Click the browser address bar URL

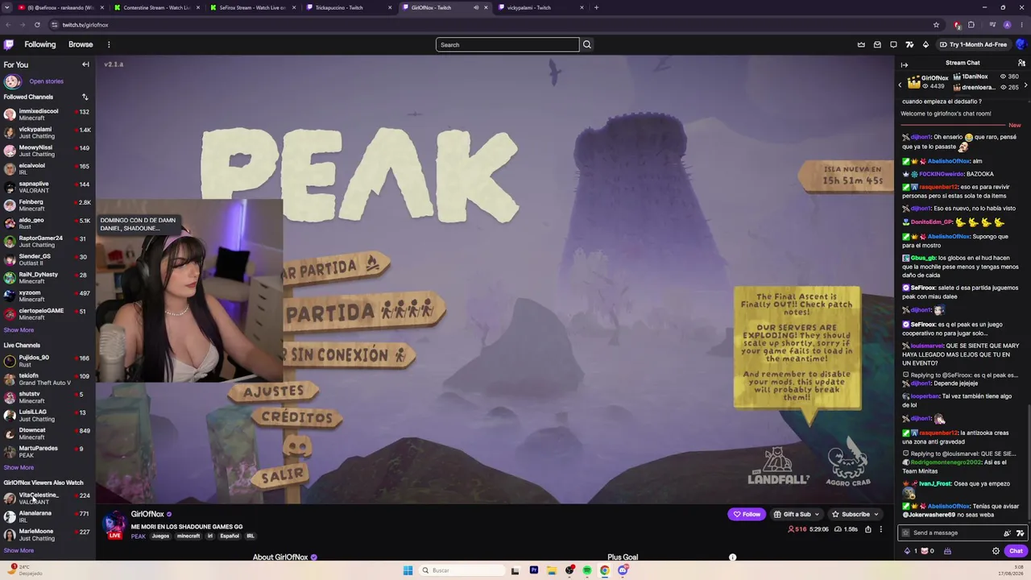[85, 25]
